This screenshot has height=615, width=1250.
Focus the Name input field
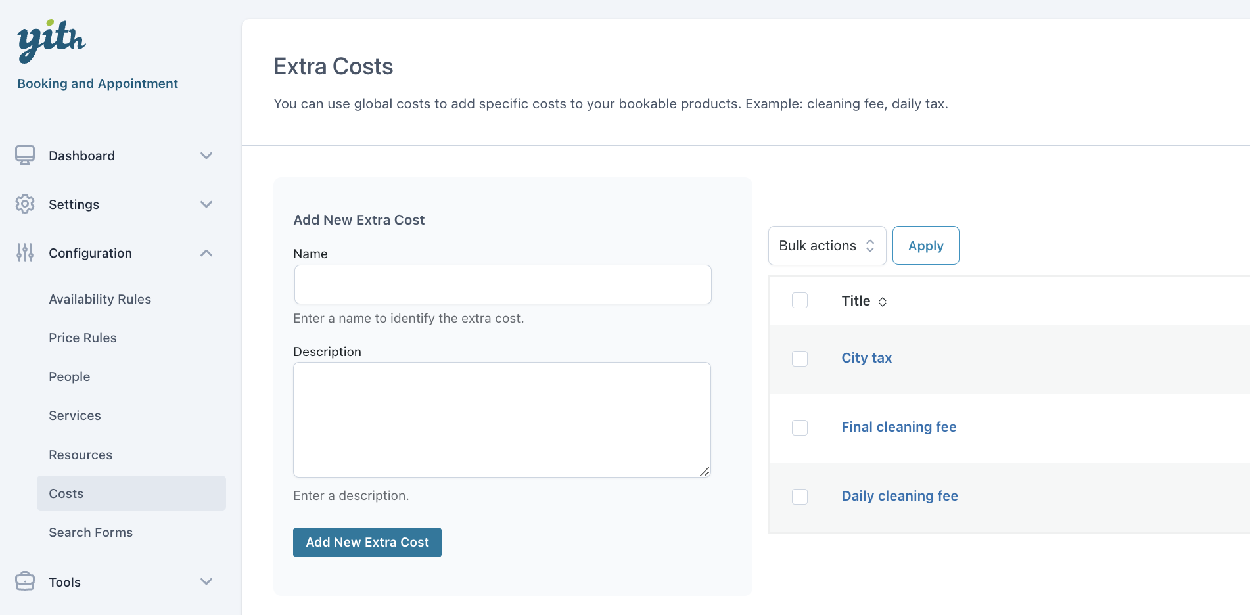point(503,285)
